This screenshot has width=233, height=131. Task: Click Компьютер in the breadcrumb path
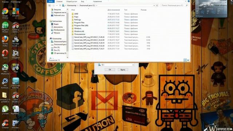(x=72, y=5)
